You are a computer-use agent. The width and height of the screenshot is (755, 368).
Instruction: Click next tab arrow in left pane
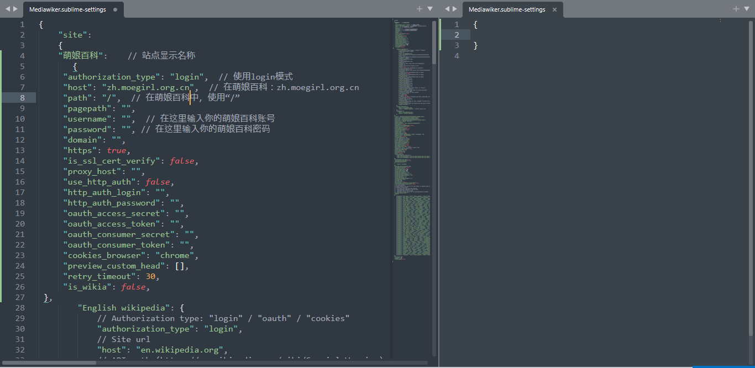15,9
